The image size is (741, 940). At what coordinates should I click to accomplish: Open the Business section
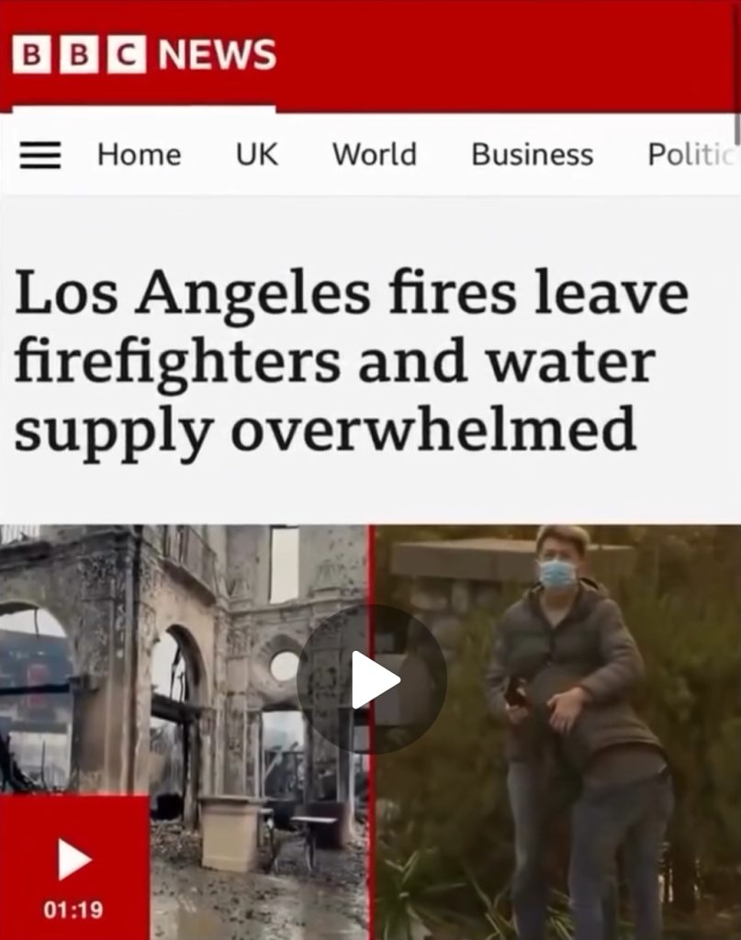(533, 154)
